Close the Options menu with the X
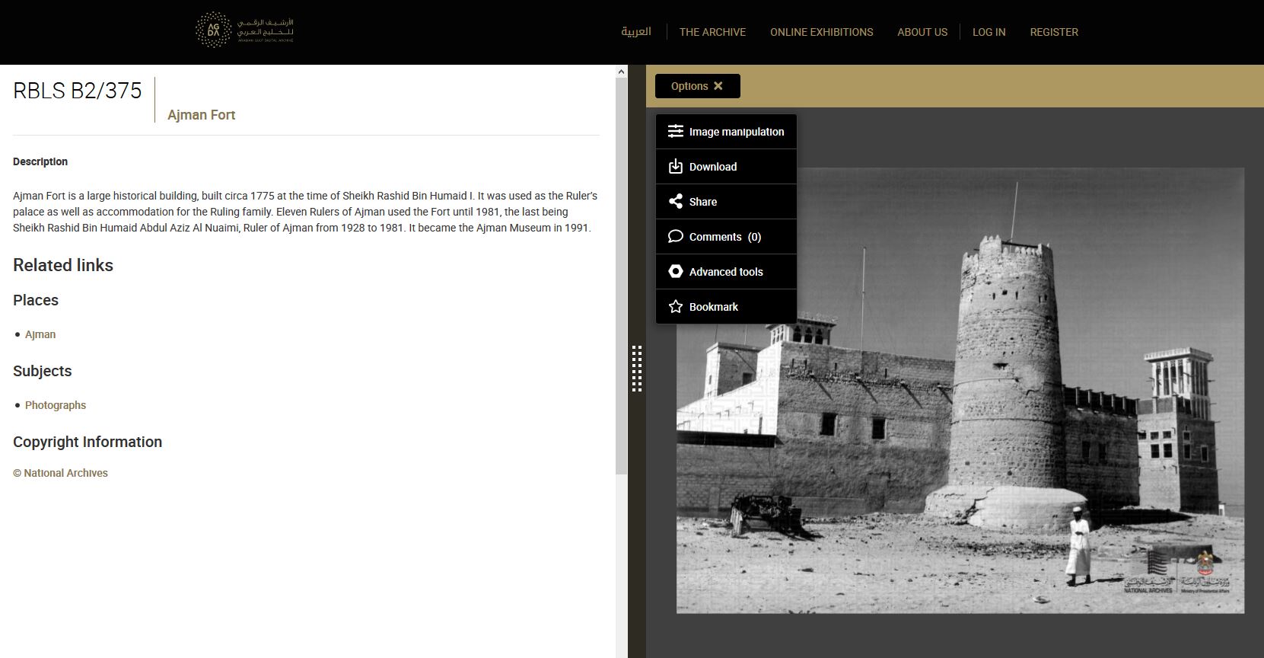 (718, 86)
